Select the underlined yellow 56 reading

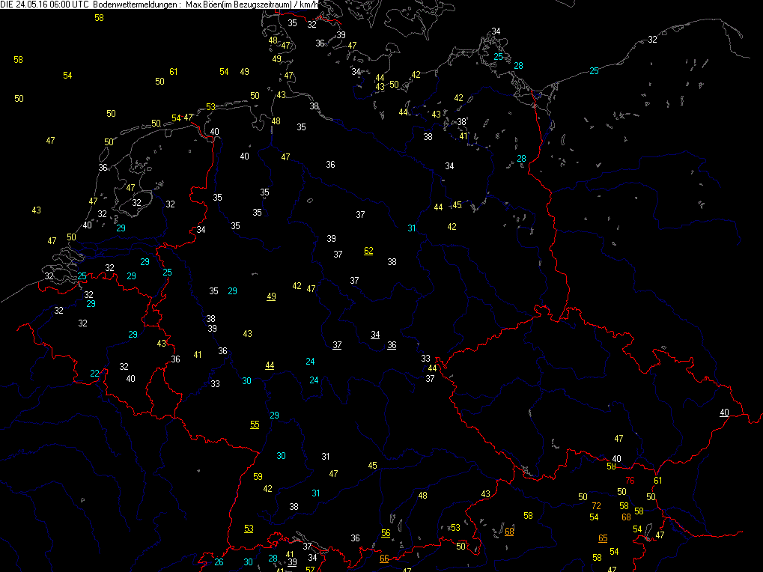click(x=386, y=533)
